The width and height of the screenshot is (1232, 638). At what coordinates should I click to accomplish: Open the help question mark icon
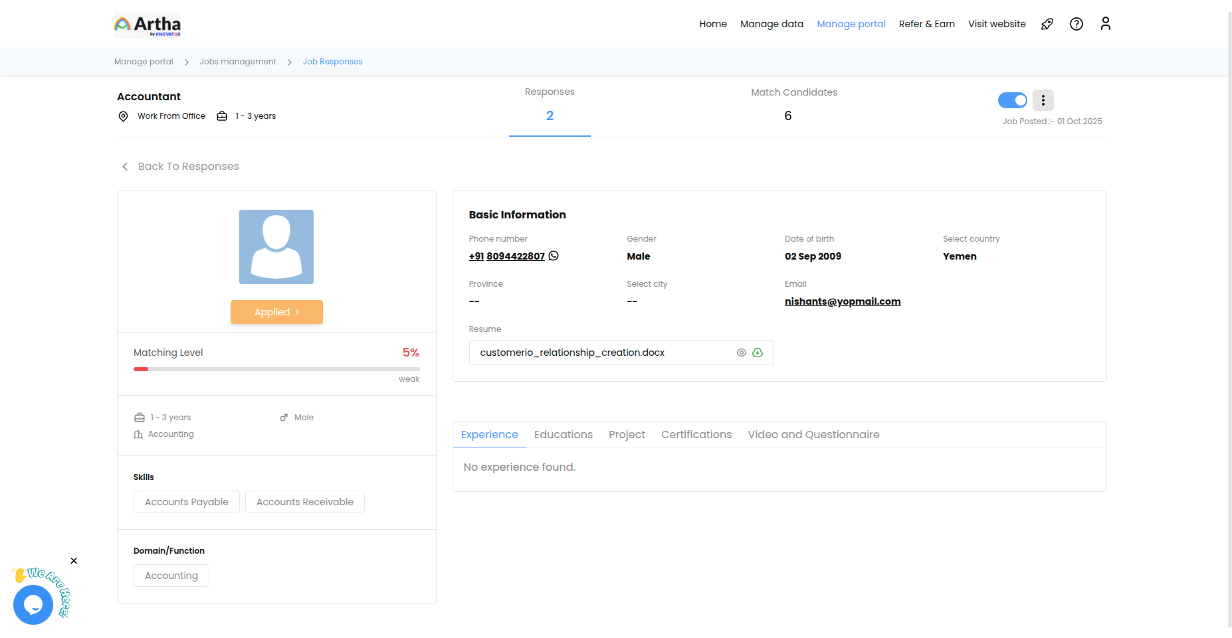click(x=1076, y=25)
